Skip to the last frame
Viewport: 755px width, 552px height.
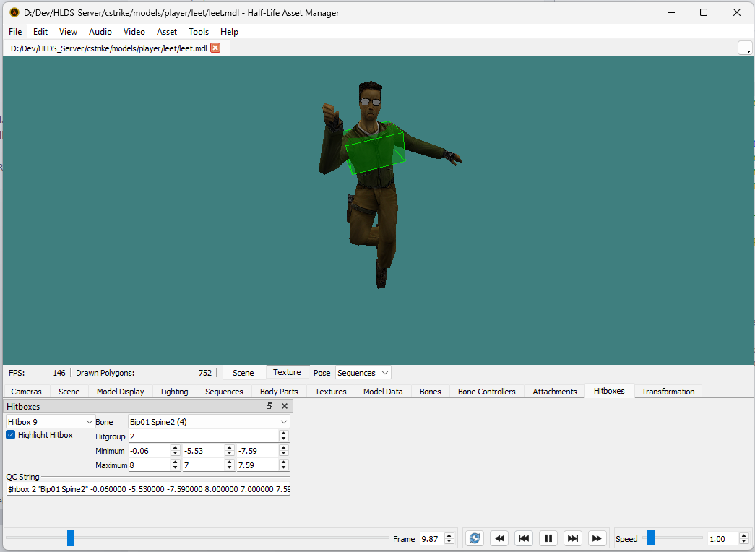(x=573, y=538)
